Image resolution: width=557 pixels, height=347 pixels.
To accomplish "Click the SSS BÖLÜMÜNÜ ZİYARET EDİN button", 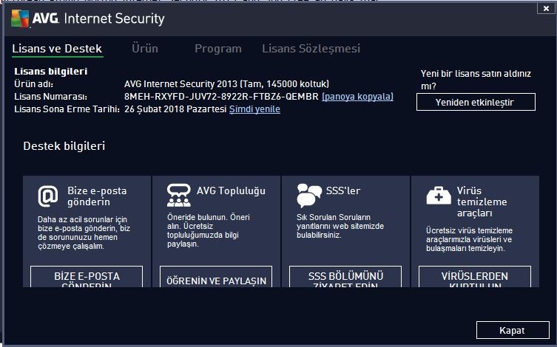I will pyautogui.click(x=345, y=277).
